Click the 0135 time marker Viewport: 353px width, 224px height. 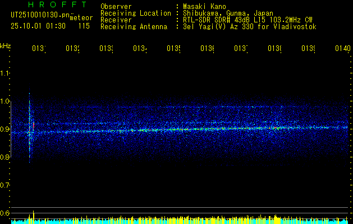(x=173, y=48)
